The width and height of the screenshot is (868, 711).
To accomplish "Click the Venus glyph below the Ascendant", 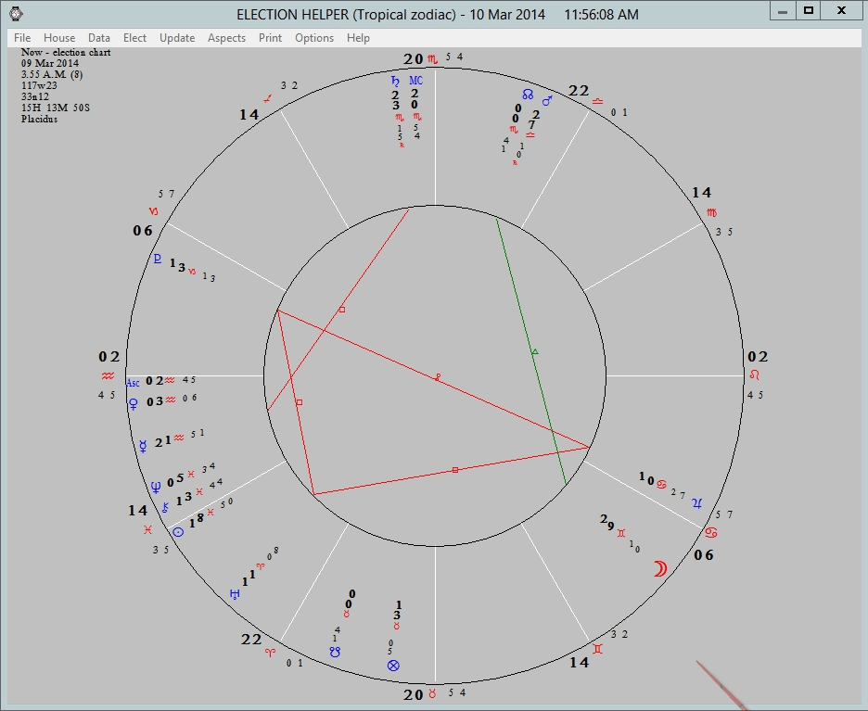I will pos(134,402).
